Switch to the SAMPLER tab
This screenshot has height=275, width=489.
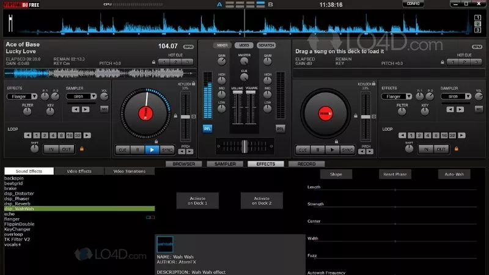(225, 164)
